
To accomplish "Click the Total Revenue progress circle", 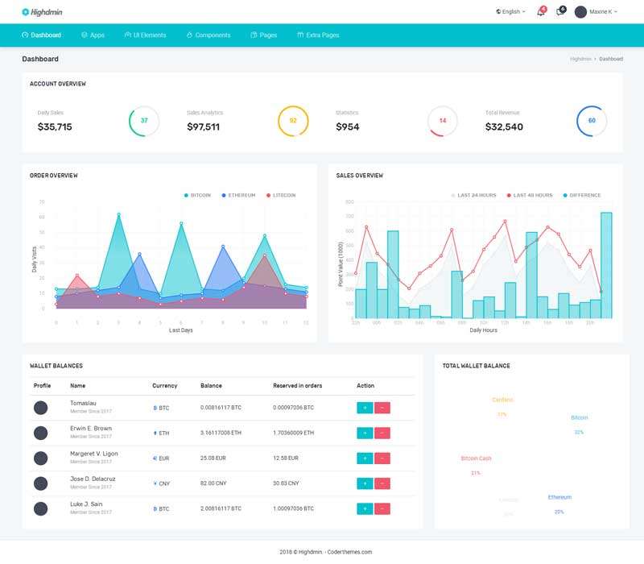I will tap(592, 121).
